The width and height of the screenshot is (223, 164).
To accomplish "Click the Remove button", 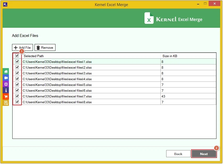I will [45, 47].
